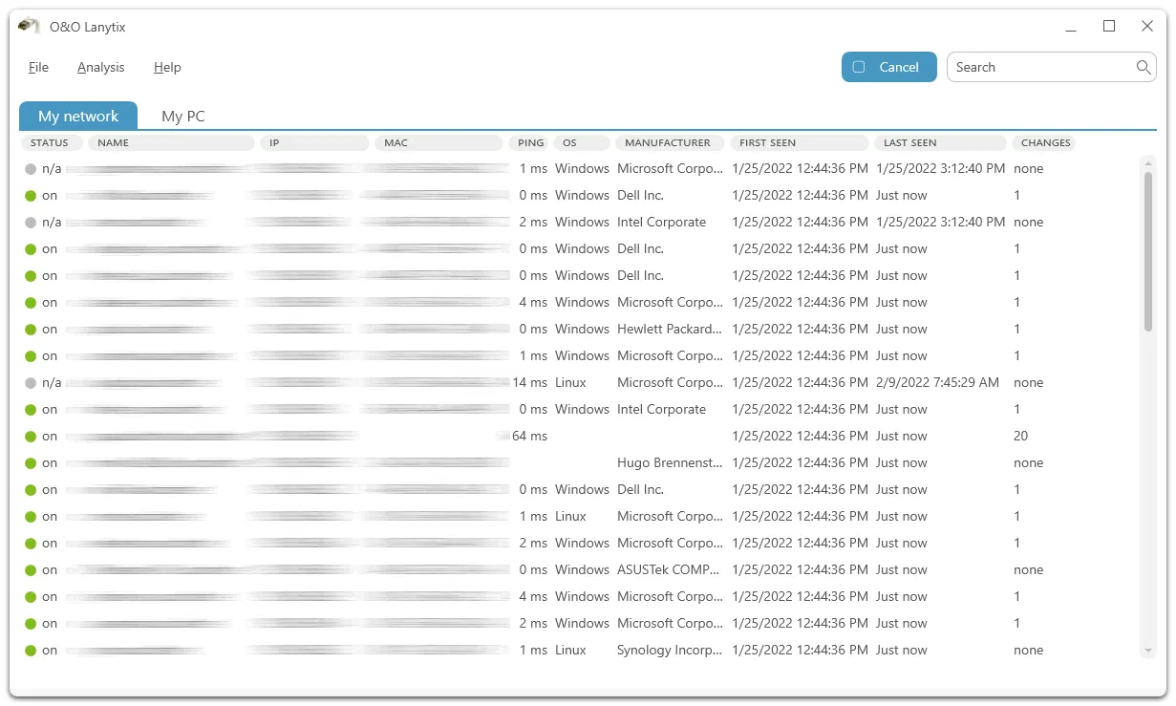Click the vertical scrollbar thumb of device list

pyautogui.click(x=1148, y=252)
